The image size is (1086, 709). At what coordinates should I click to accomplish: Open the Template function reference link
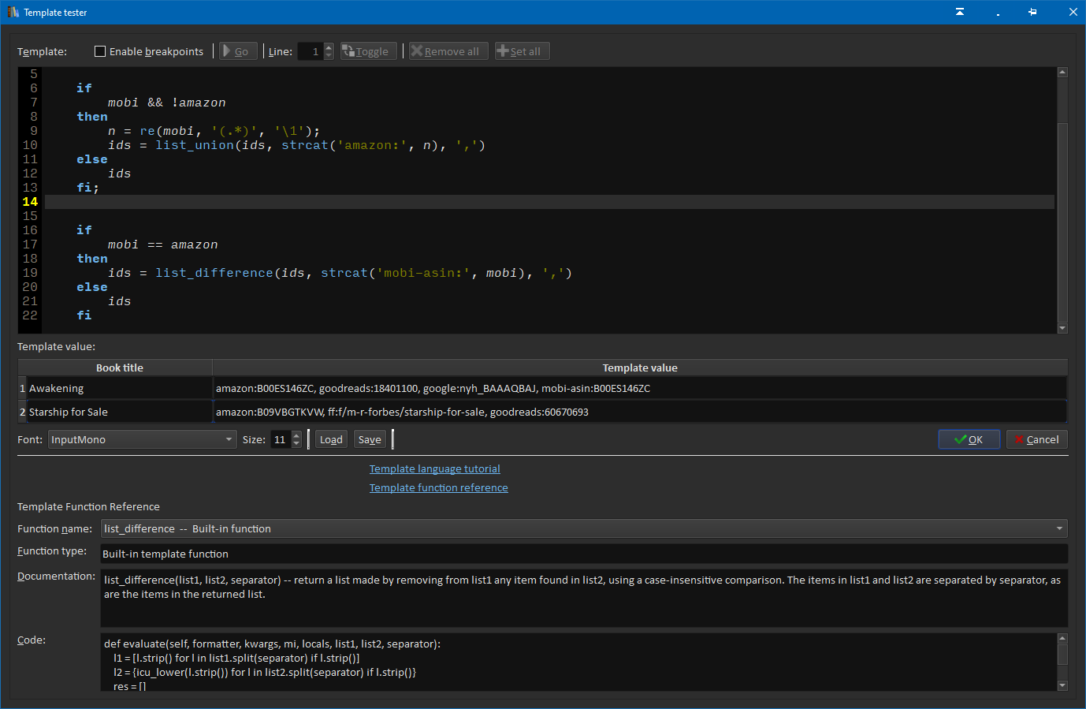(438, 487)
